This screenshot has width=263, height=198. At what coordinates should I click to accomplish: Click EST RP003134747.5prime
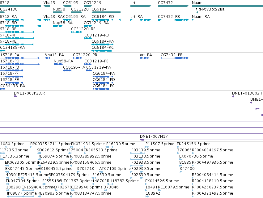point(71,196)
